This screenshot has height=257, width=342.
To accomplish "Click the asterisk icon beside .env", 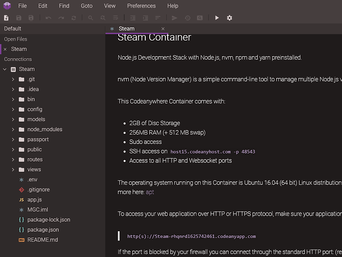I will 21,180.
